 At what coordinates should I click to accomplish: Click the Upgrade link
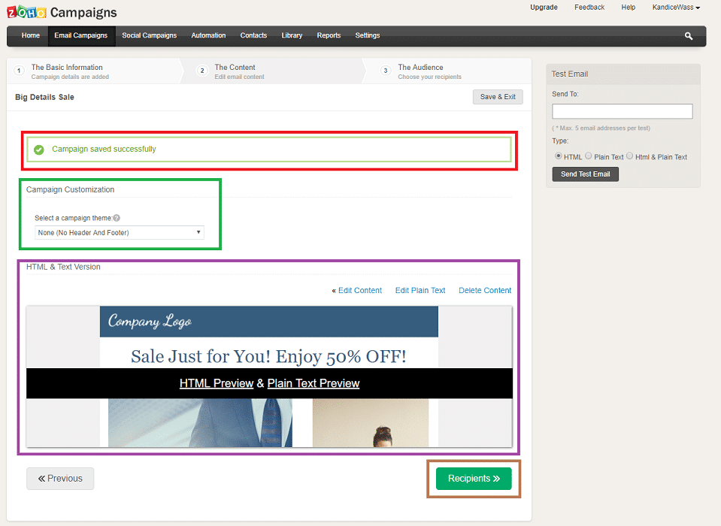[544, 8]
